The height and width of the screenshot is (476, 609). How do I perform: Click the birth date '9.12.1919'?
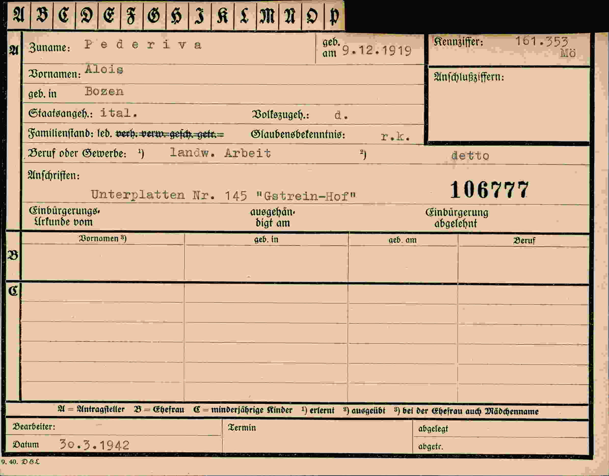pos(377,51)
